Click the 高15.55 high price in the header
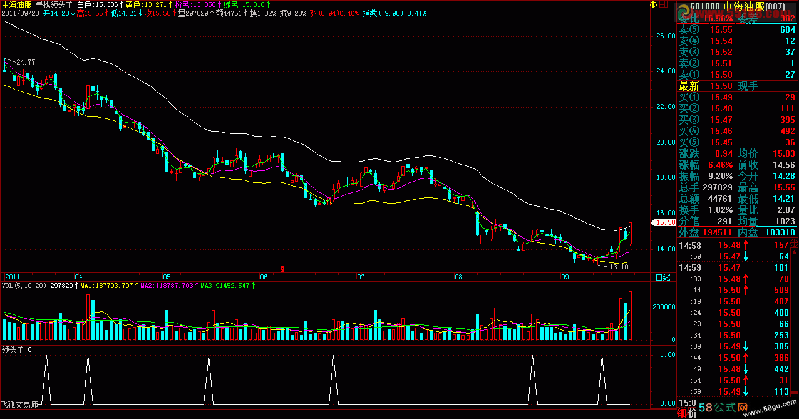The height and width of the screenshot is (419, 799). pos(90,13)
